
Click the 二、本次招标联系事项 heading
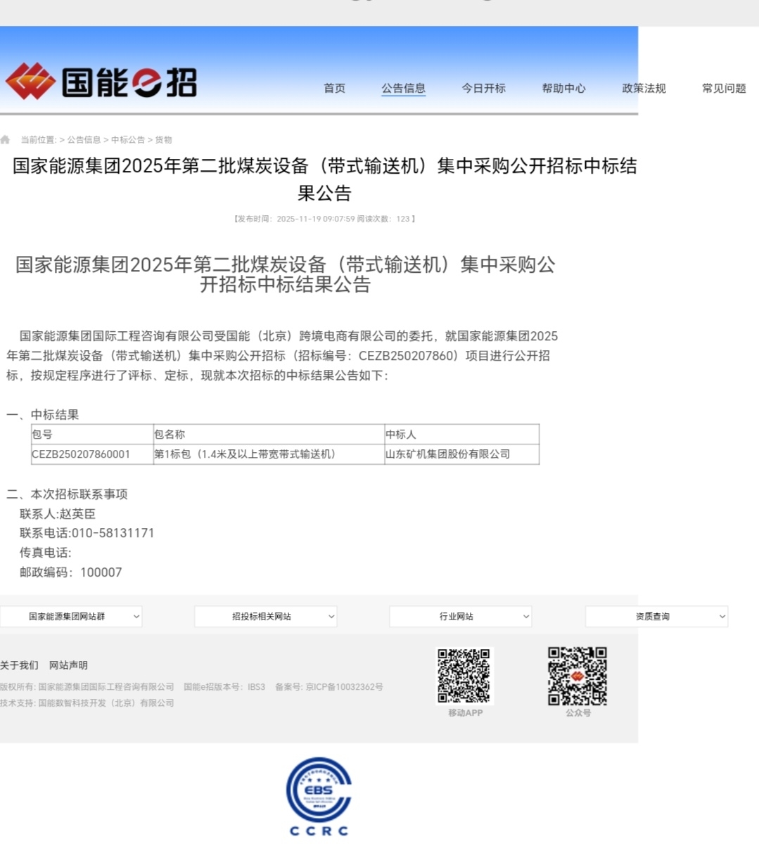coord(67,494)
